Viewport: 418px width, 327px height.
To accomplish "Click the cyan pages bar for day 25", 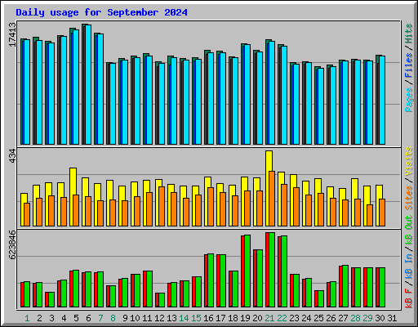I will (x=321, y=106).
